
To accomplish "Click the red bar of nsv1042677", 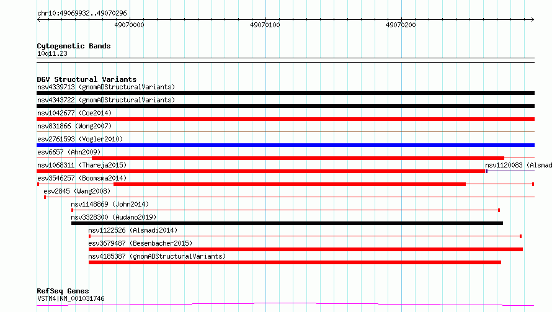I will click(x=285, y=119).
